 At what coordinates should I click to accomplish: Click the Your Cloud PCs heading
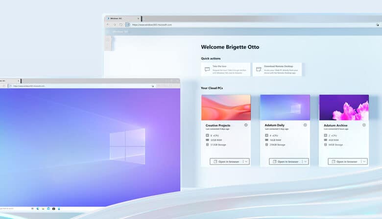pos(212,88)
